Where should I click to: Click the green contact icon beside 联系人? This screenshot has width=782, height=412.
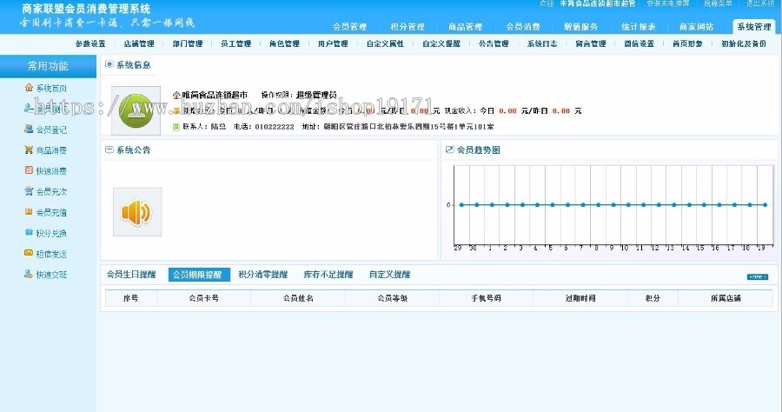tap(176, 127)
